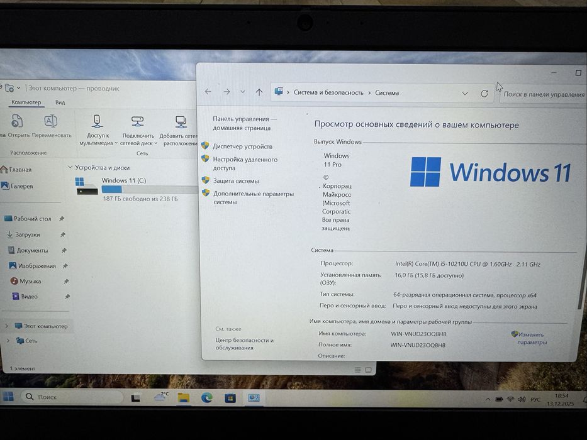Focus the Поиск в панели управления field
This screenshot has height=440, width=587.
pos(543,94)
